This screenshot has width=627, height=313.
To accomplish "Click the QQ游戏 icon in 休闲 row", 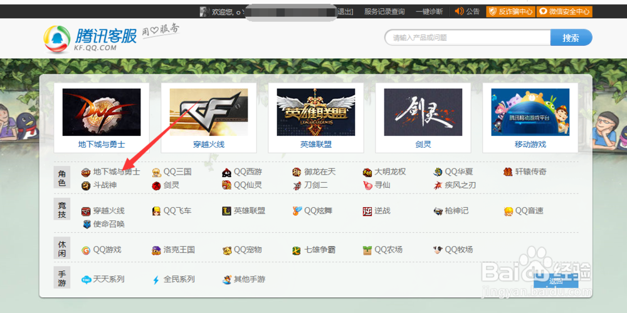I will (x=85, y=250).
